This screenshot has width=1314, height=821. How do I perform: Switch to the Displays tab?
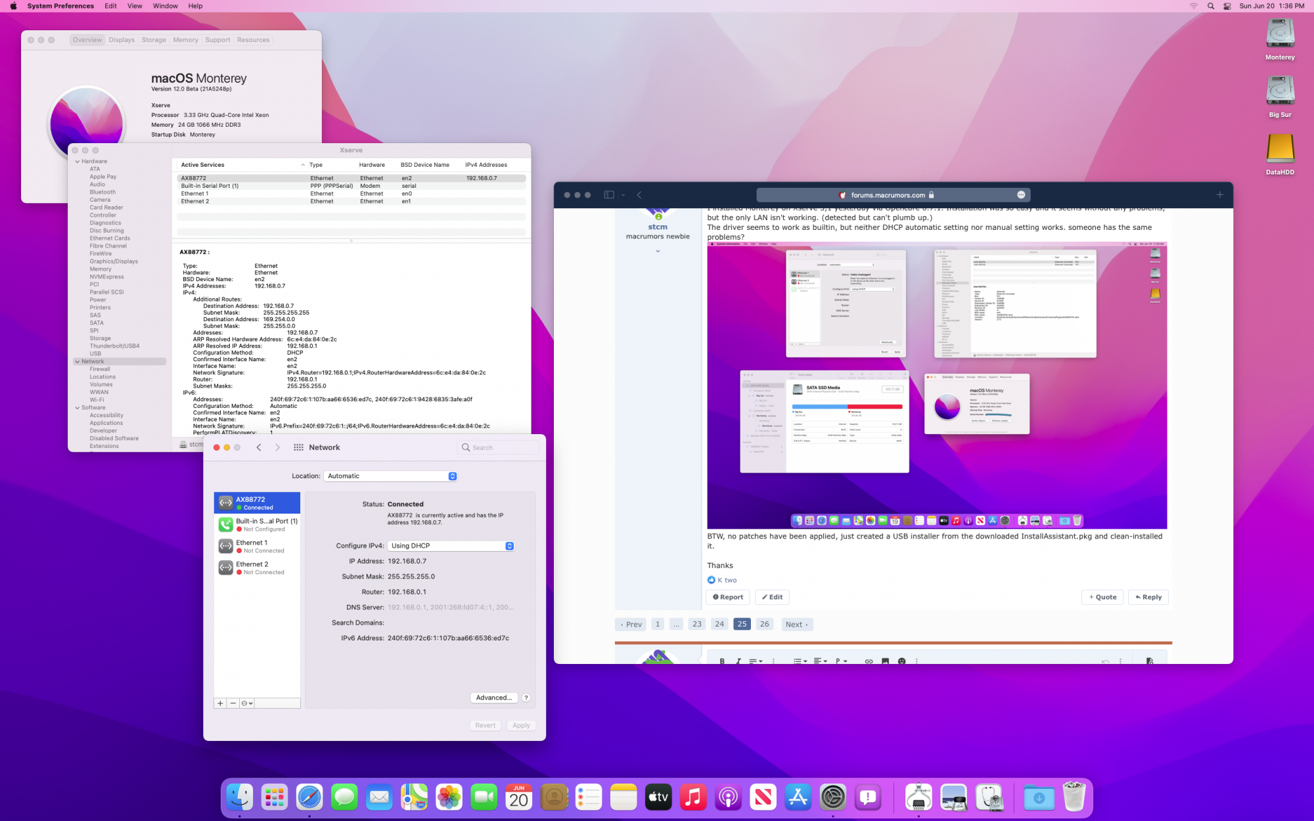tap(122, 40)
